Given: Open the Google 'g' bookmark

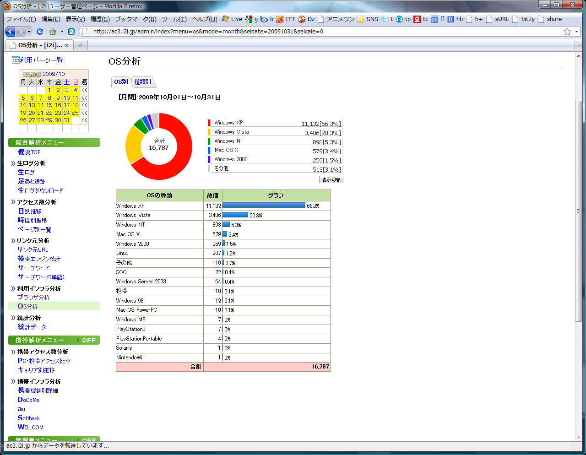Looking at the screenshot, I should [x=251, y=19].
